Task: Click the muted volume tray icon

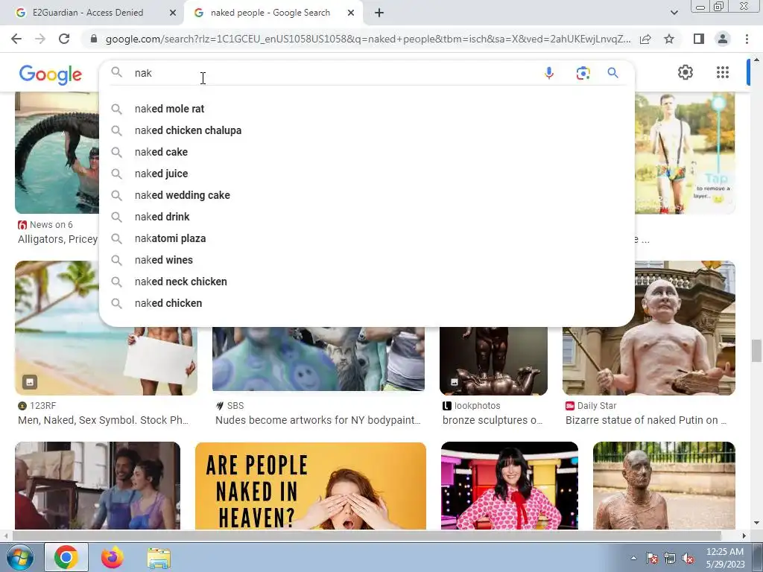Action: (x=688, y=558)
